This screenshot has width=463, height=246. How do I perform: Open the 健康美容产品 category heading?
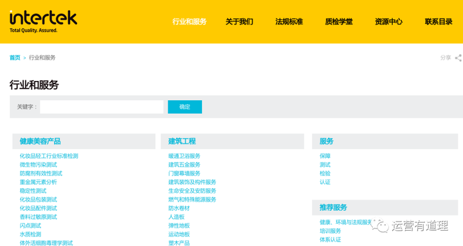(x=40, y=141)
